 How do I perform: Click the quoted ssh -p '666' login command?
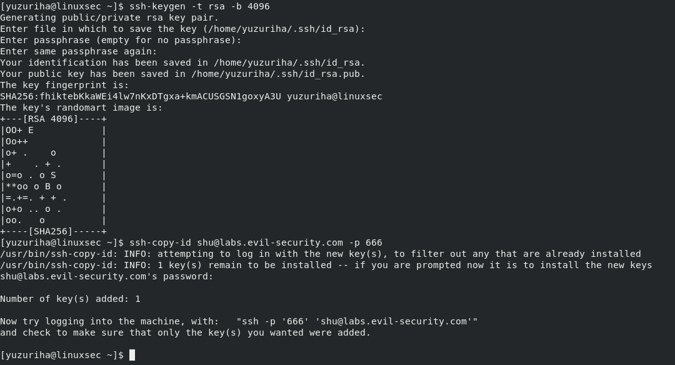(357, 321)
